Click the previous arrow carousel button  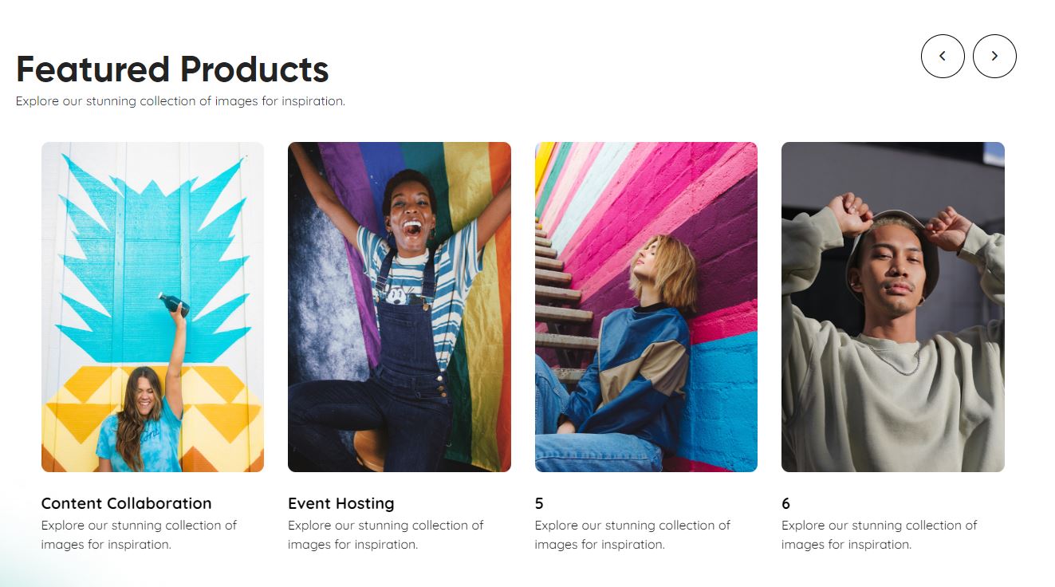(x=943, y=56)
